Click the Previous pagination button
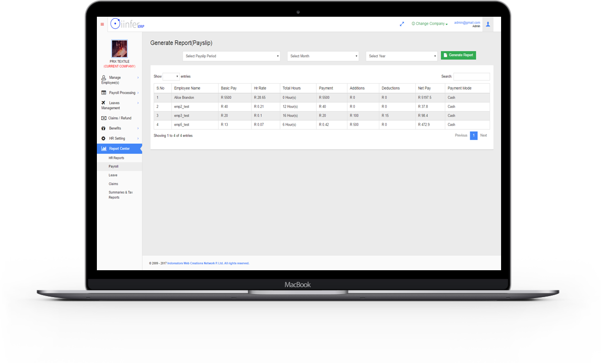 (x=461, y=135)
